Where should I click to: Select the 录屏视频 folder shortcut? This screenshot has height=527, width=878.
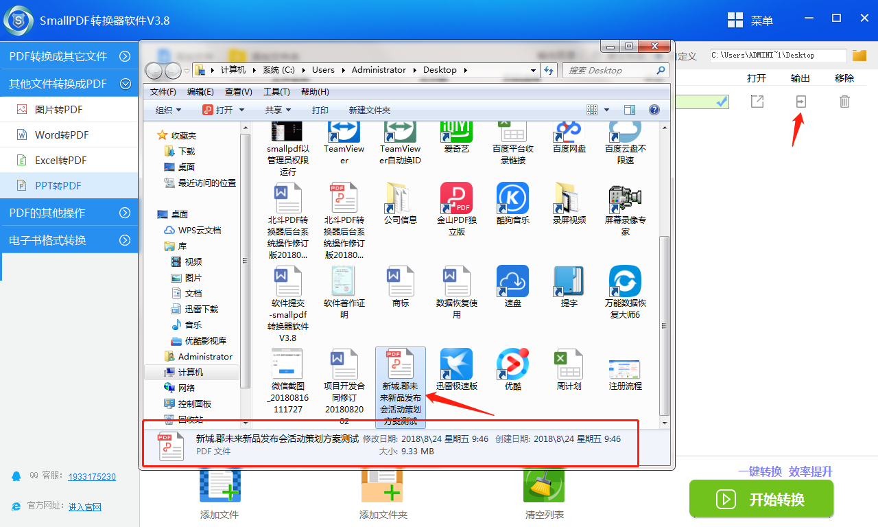tap(569, 204)
